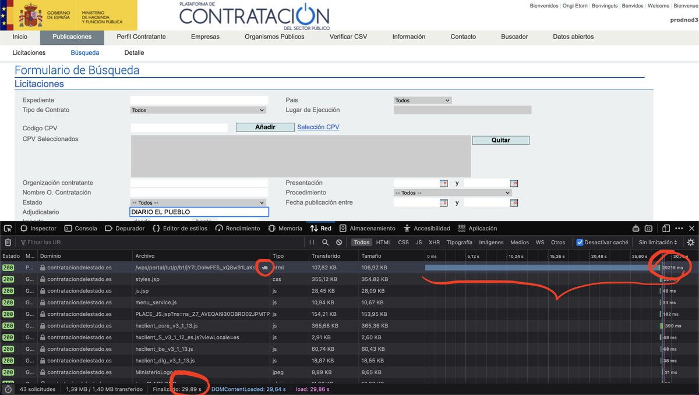Switch to Almacenamiento tab
The width and height of the screenshot is (699, 395).
pyautogui.click(x=368, y=229)
